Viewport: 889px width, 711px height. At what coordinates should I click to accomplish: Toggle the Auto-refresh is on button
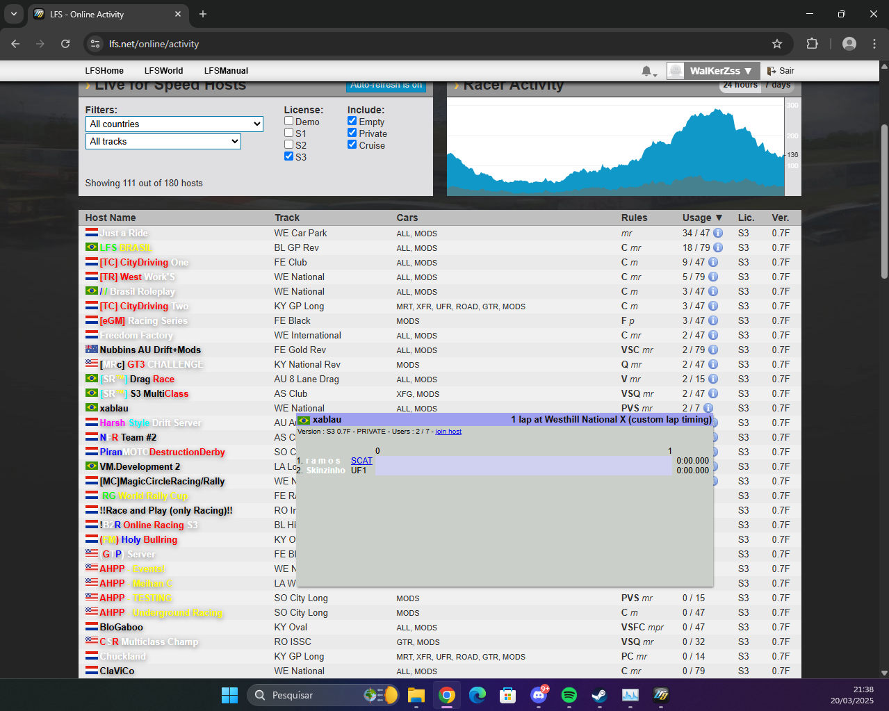pyautogui.click(x=386, y=86)
